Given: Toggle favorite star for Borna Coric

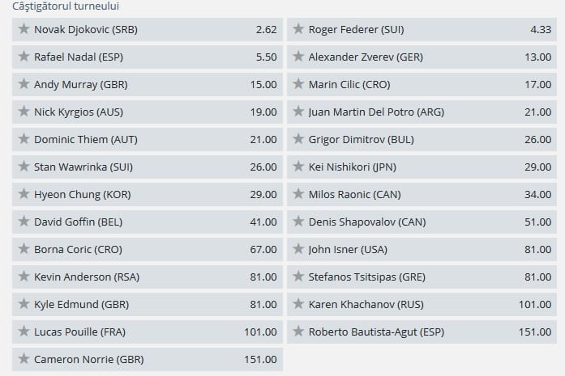Looking at the screenshot, I should 23,249.
